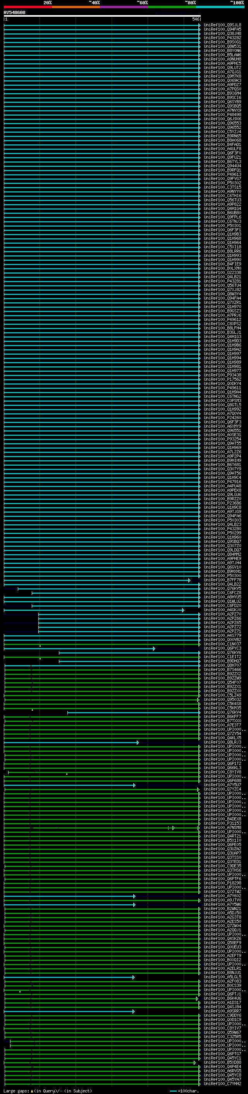
Task: Open hit UniRef100_Q9FUZ1
Action: tap(222, 157)
